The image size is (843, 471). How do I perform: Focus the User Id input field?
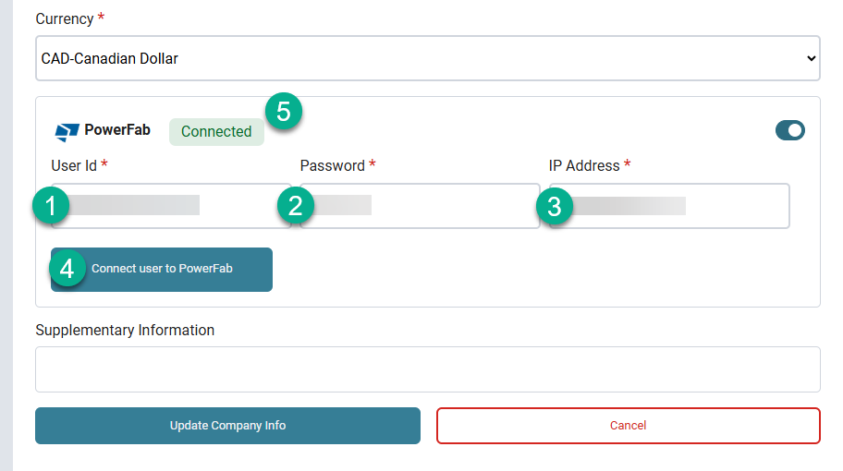[171, 206]
